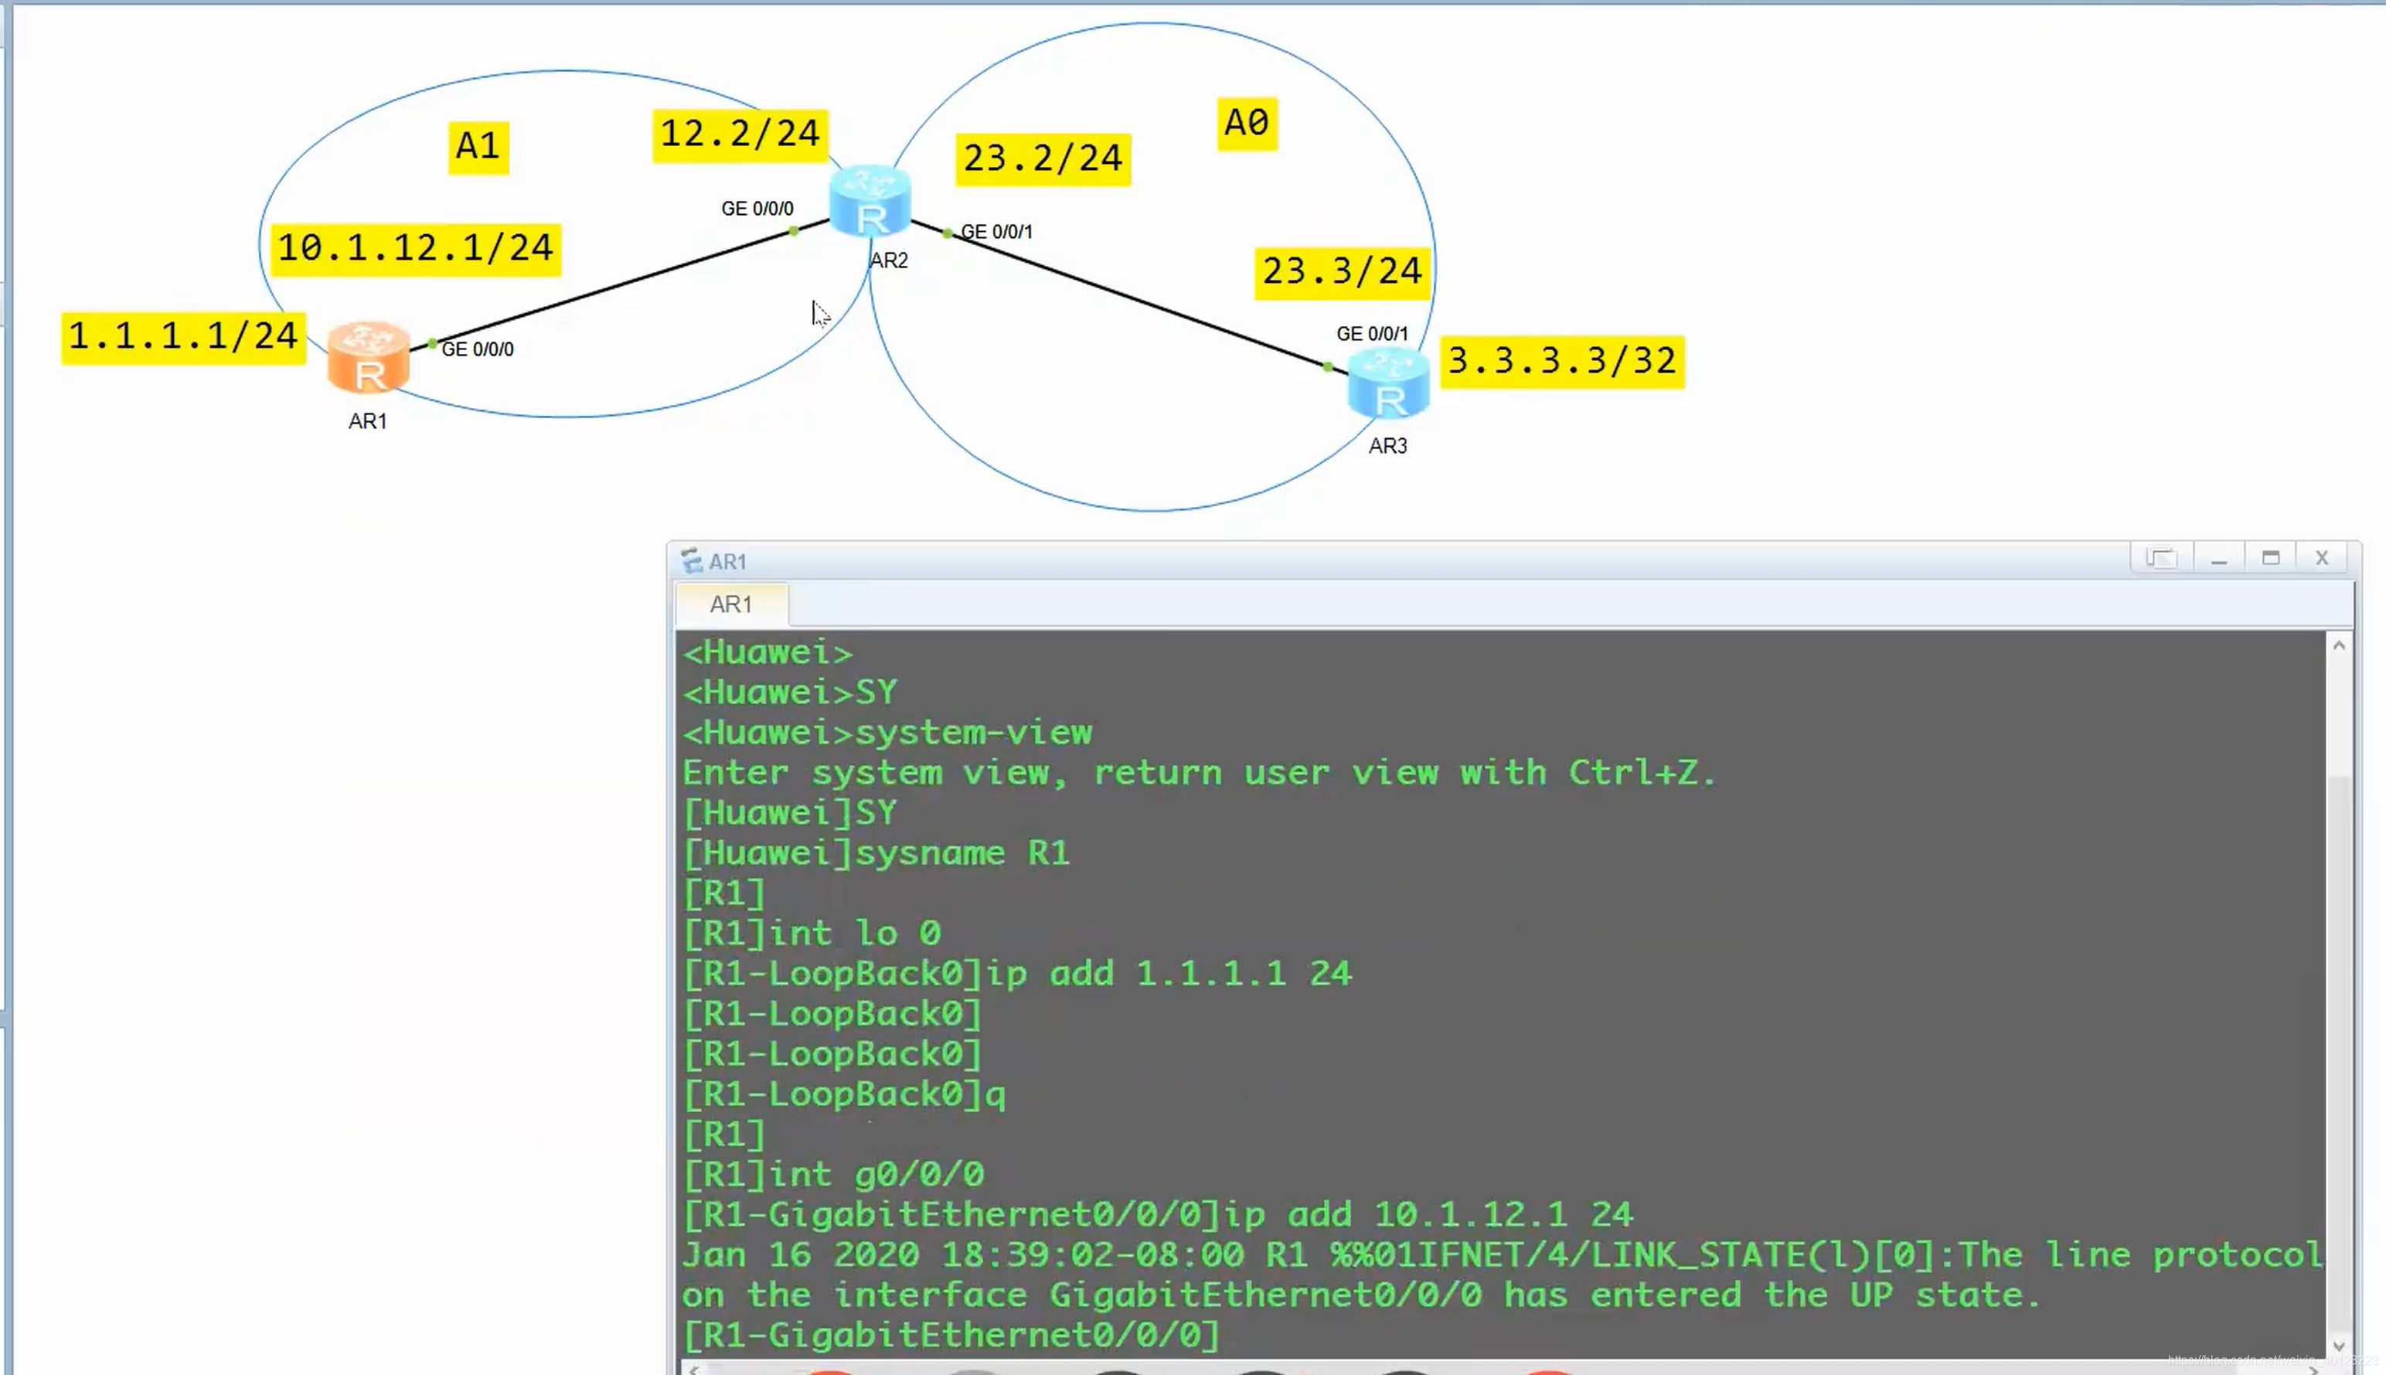This screenshot has width=2386, height=1375.
Task: Minimize the AR1 terminal window
Action: tap(2218, 558)
